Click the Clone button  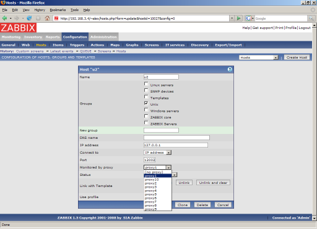point(183,205)
